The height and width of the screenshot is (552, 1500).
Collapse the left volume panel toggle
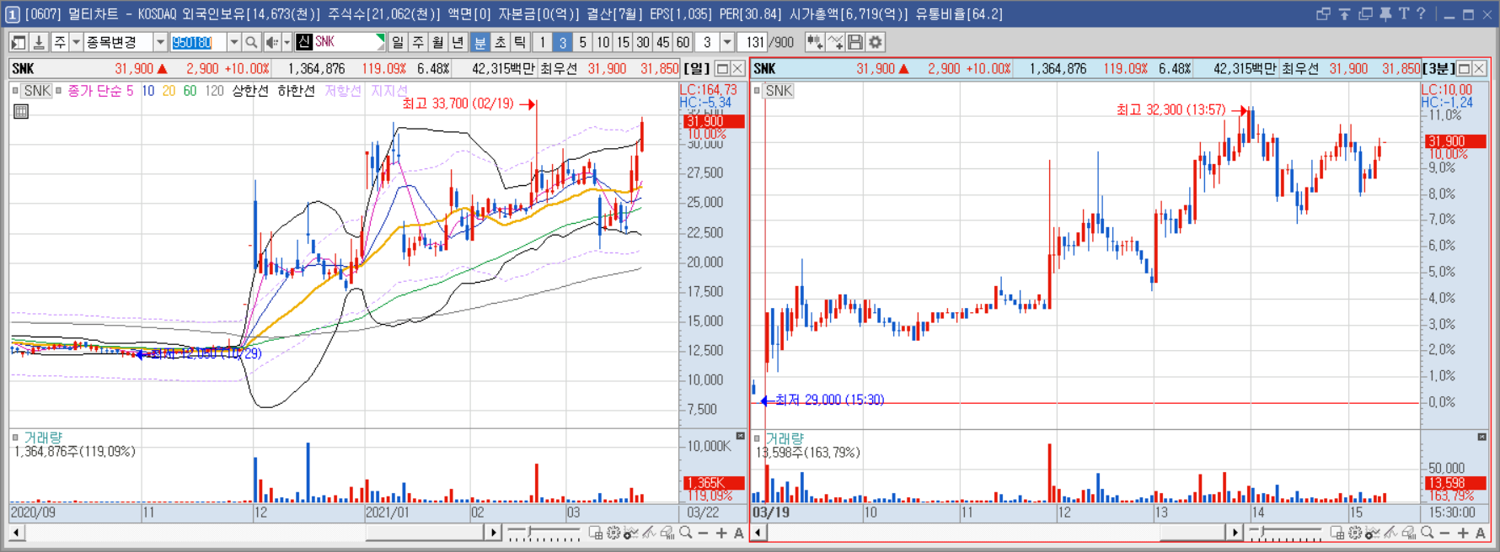click(x=741, y=436)
